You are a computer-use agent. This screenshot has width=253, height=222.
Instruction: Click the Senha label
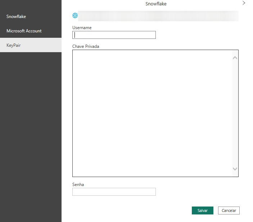tap(78, 185)
